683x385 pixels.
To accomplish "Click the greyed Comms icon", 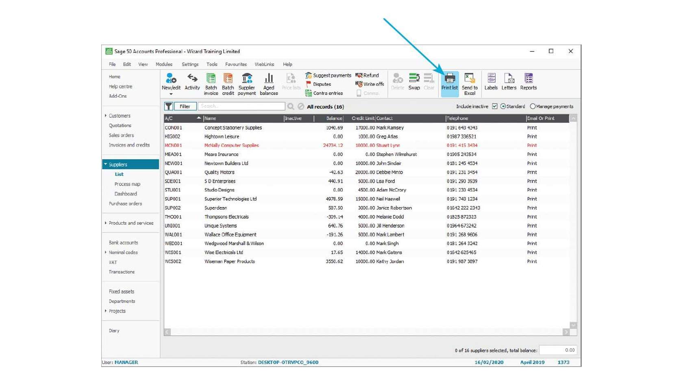I will click(x=359, y=93).
